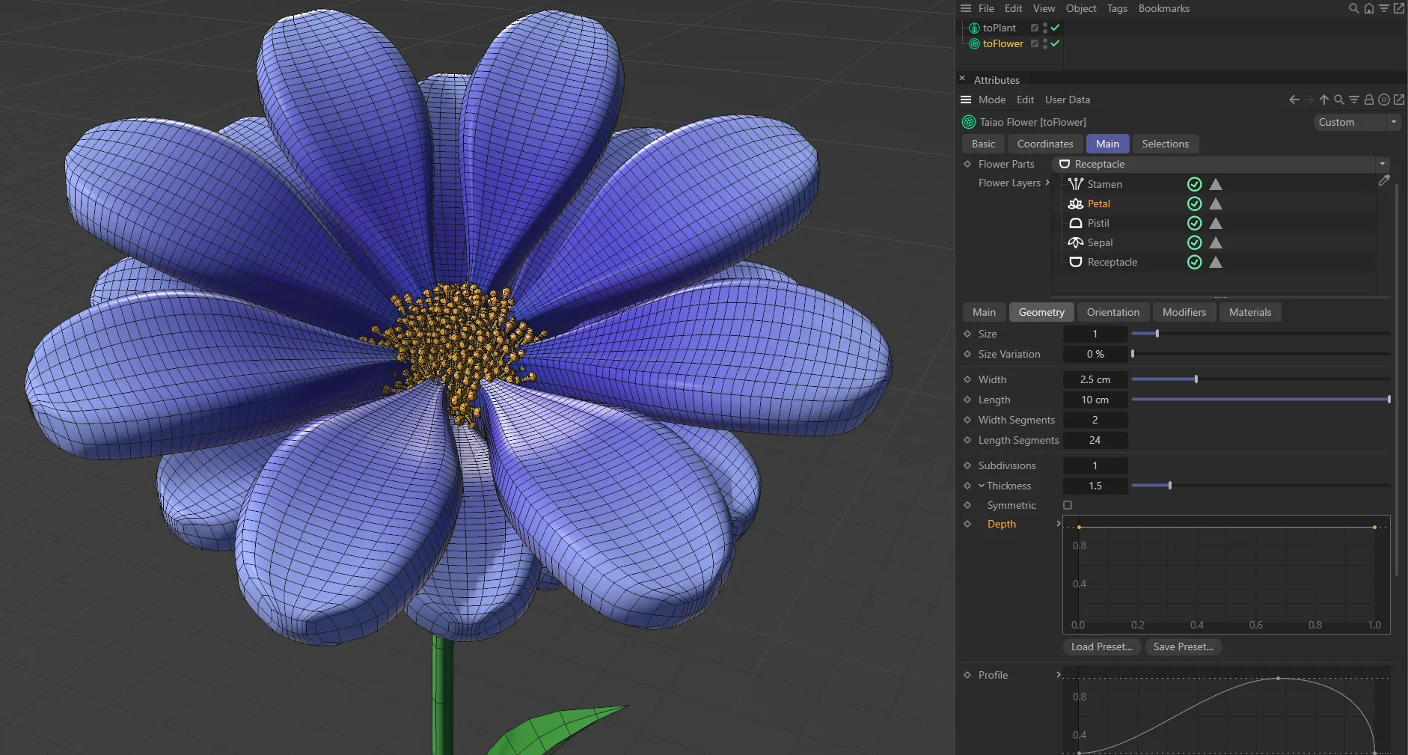Open the Flower Parts Receptacle dropdown
The height and width of the screenshot is (755, 1408).
pos(1381,164)
